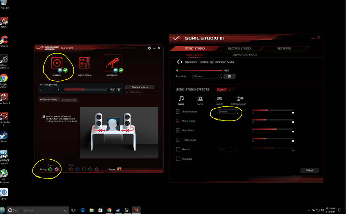Click front pink analog jack

pos(57,170)
